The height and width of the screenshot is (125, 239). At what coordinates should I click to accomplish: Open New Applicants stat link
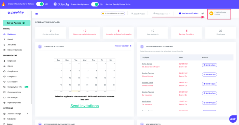click(153, 34)
